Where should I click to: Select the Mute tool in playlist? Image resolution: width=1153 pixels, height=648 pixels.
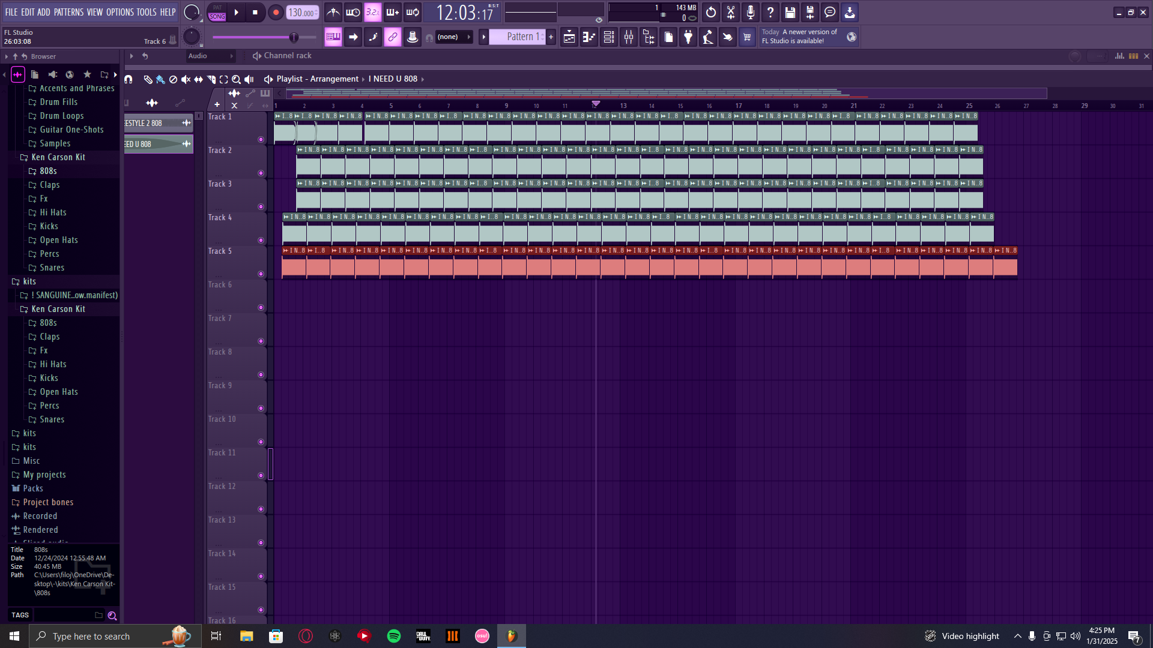click(x=186, y=79)
